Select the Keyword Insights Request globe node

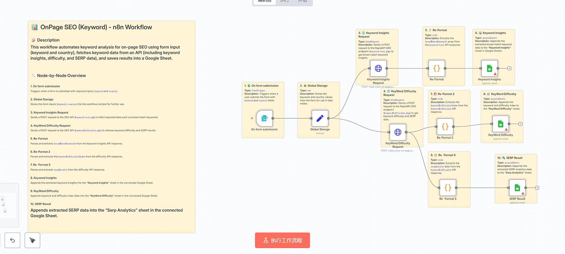[x=378, y=69]
